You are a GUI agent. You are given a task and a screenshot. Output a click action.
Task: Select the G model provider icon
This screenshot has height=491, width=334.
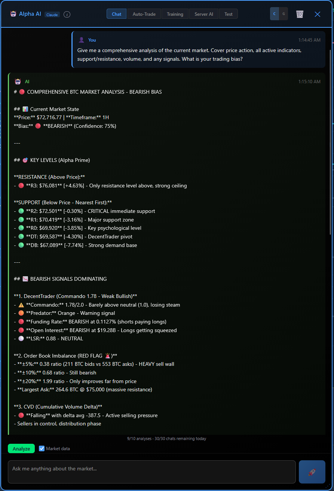click(x=284, y=13)
